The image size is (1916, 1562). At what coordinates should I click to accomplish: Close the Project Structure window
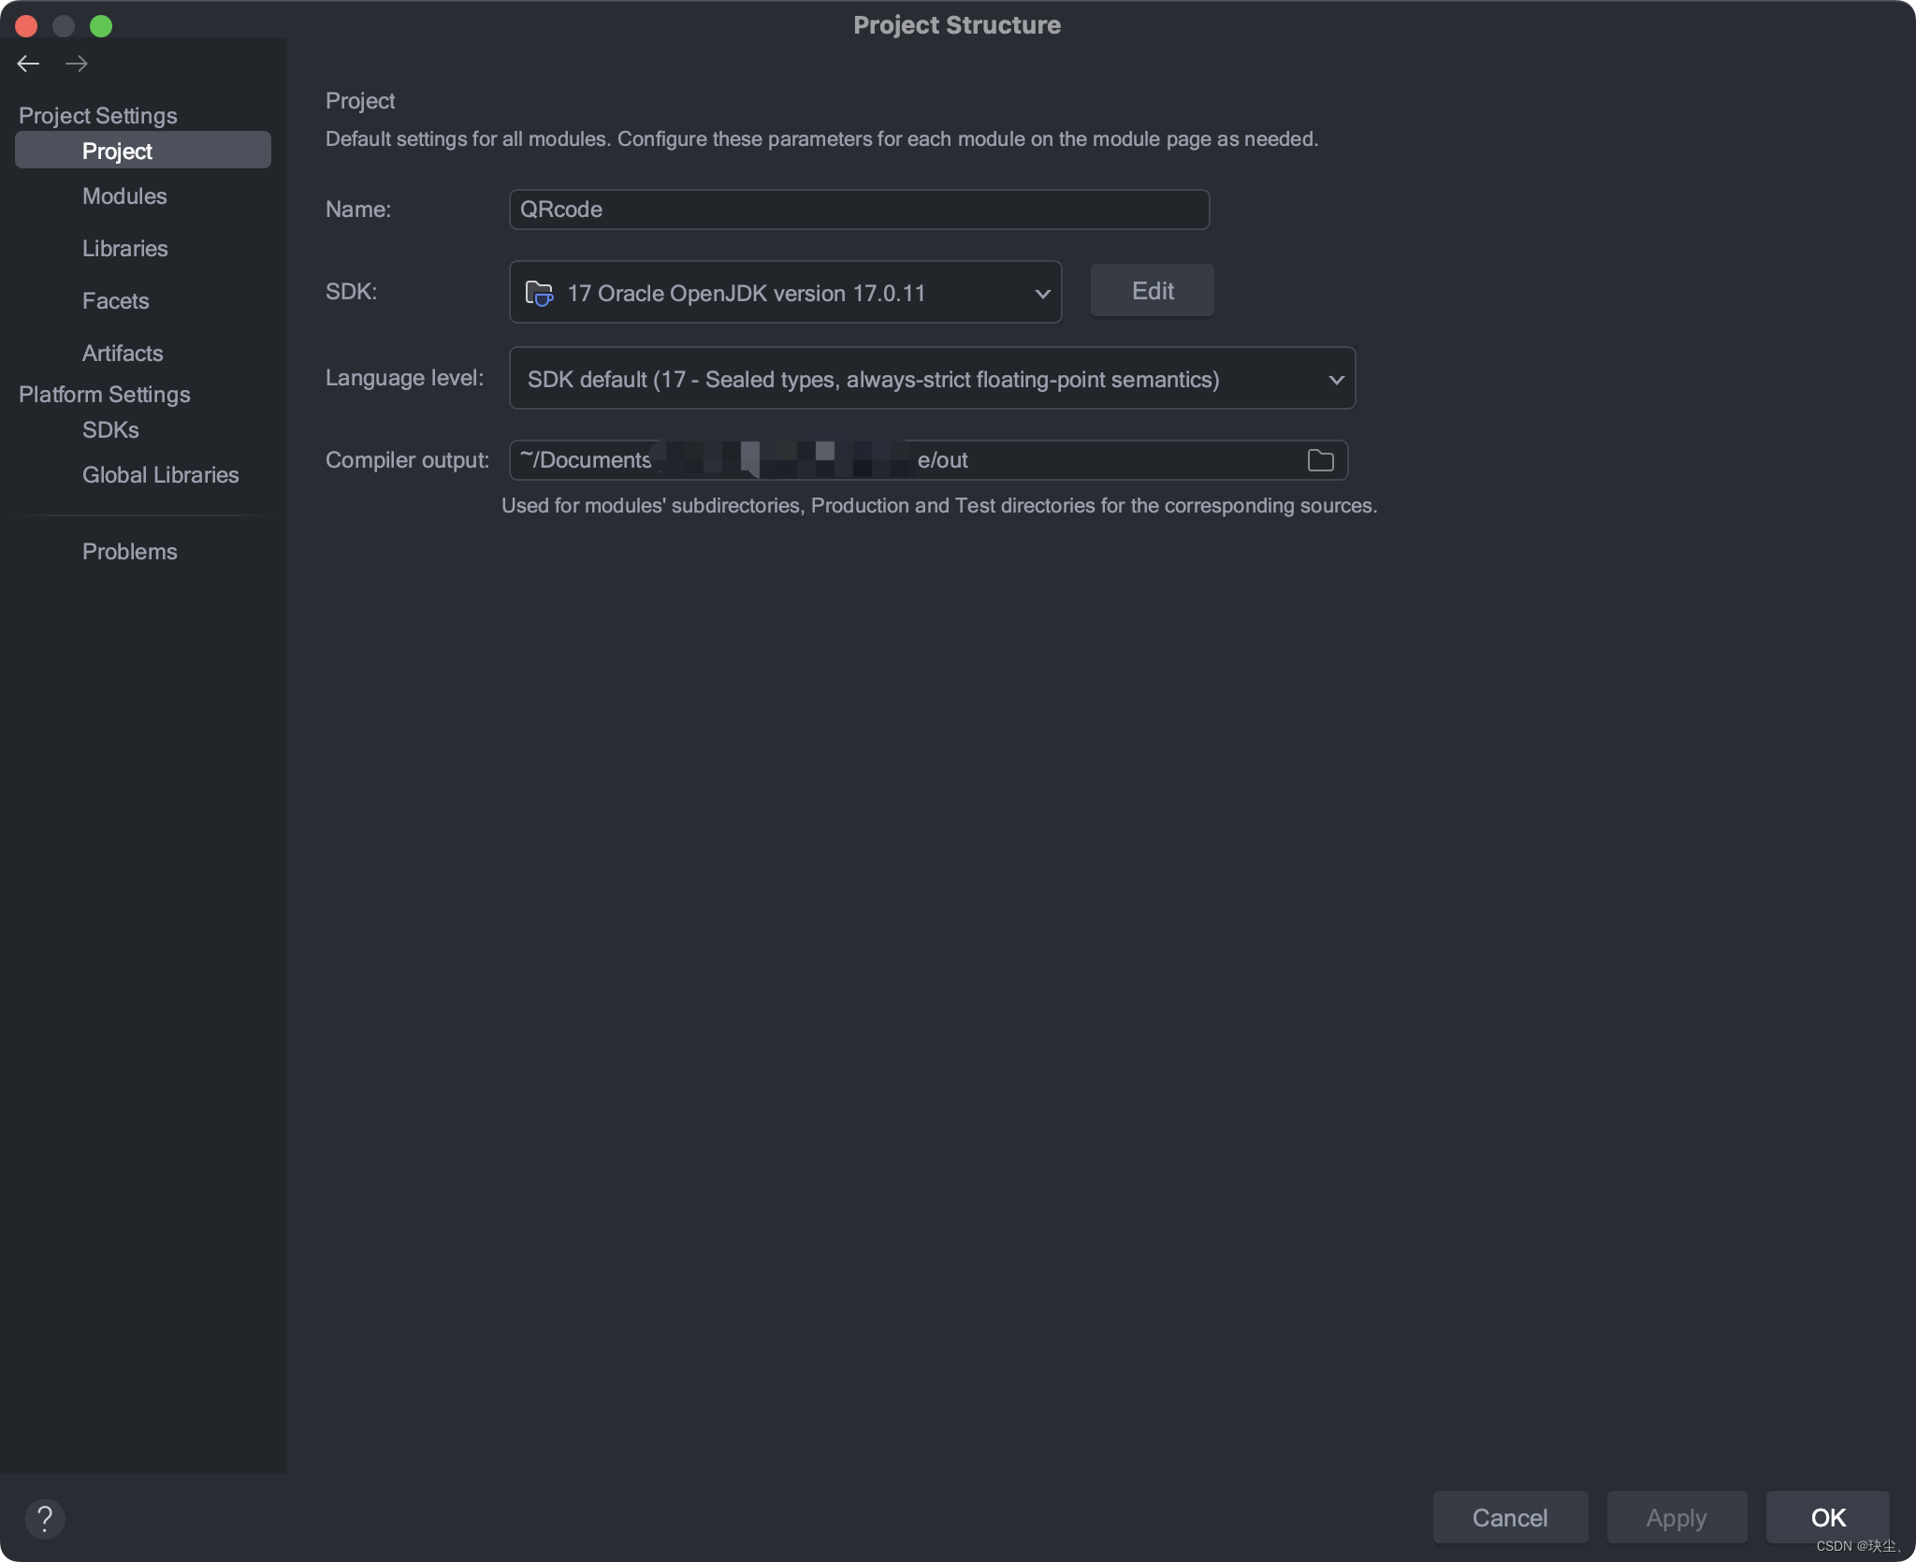point(26,26)
